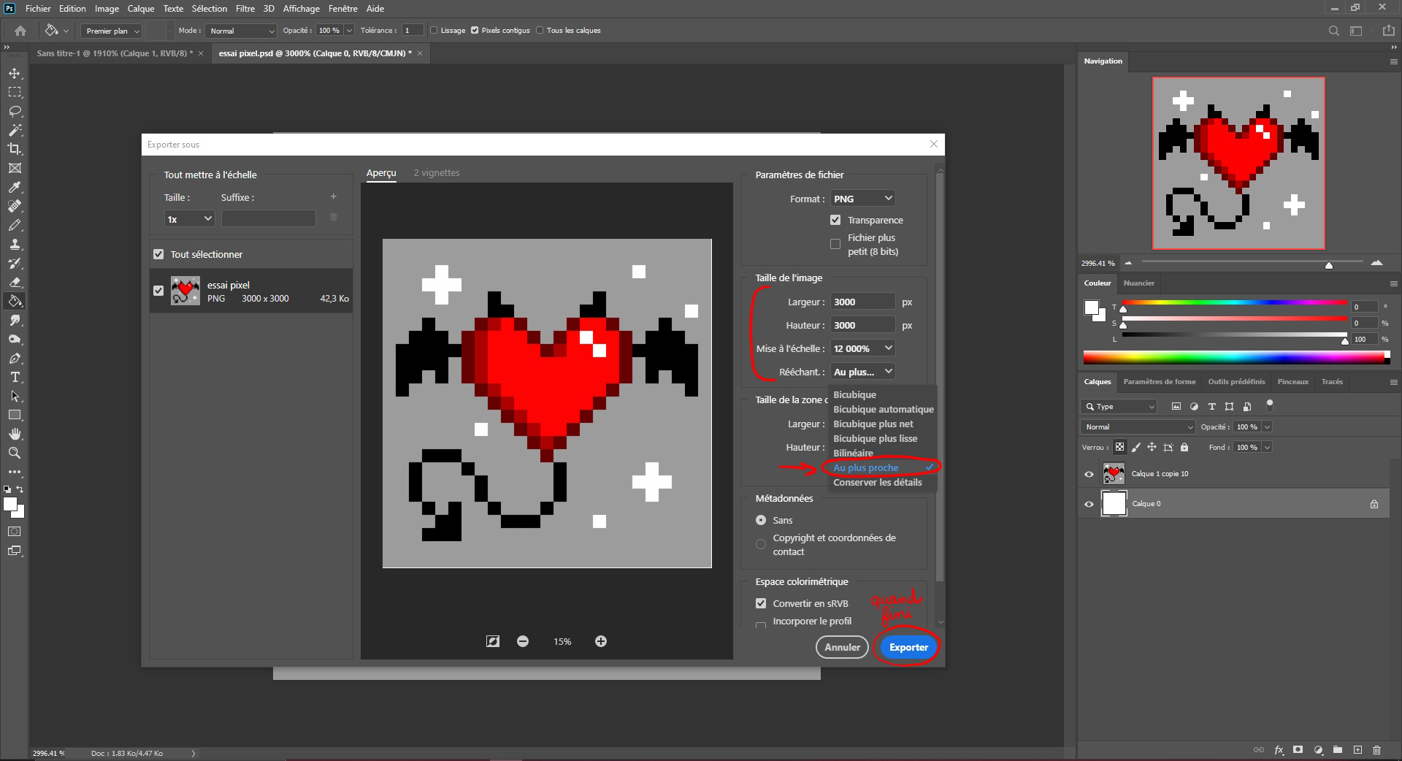
Task: Hide the Calque 0 layer
Action: click(x=1089, y=504)
